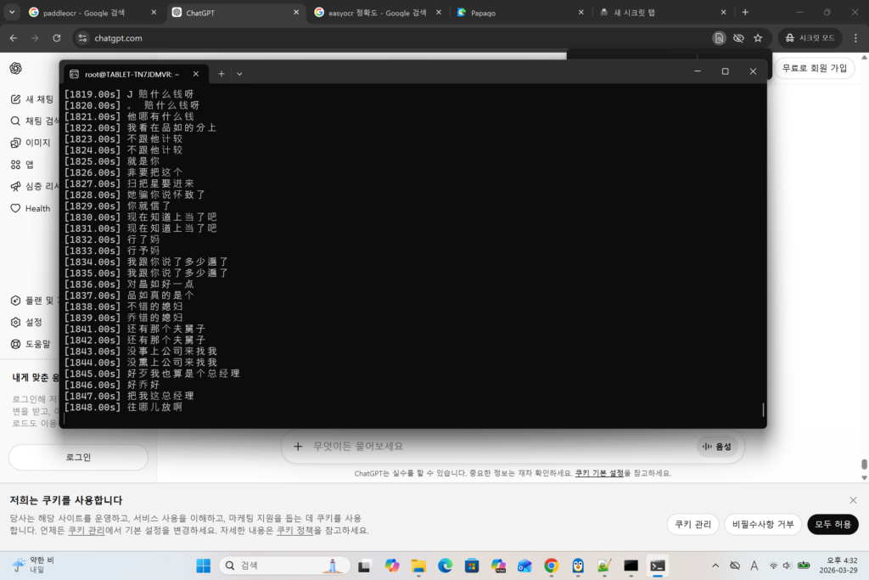Screen dimensions: 869x580
Task: Bookmark this page with the star icon
Action: click(758, 38)
